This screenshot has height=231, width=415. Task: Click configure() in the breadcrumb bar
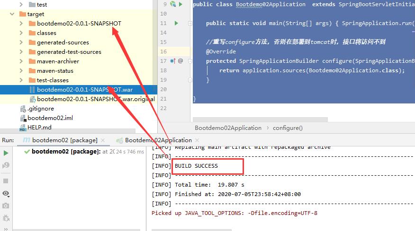(x=288, y=128)
